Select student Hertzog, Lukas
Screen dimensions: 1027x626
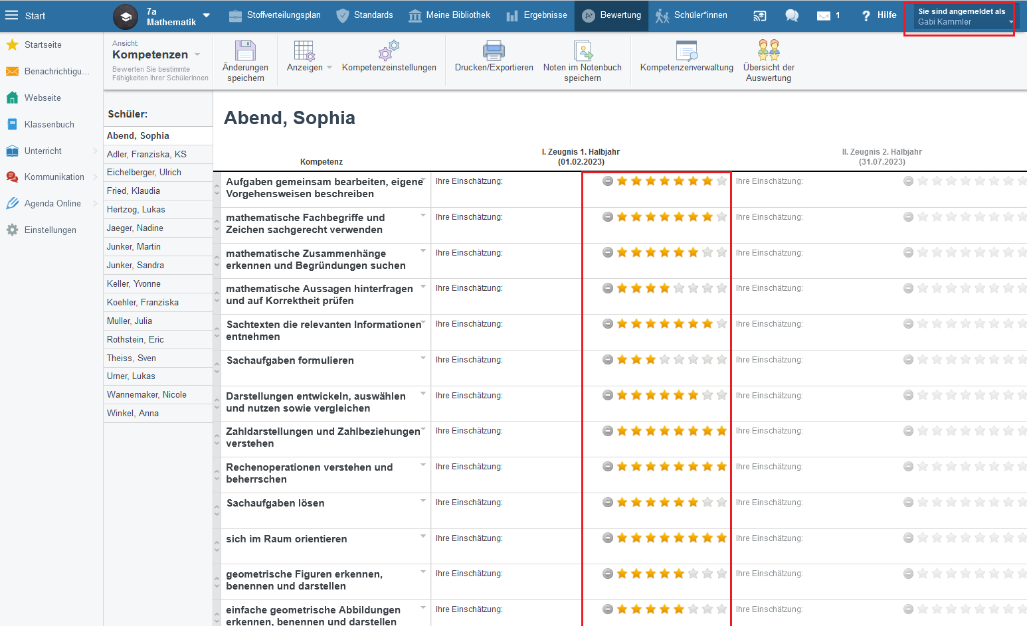(136, 209)
